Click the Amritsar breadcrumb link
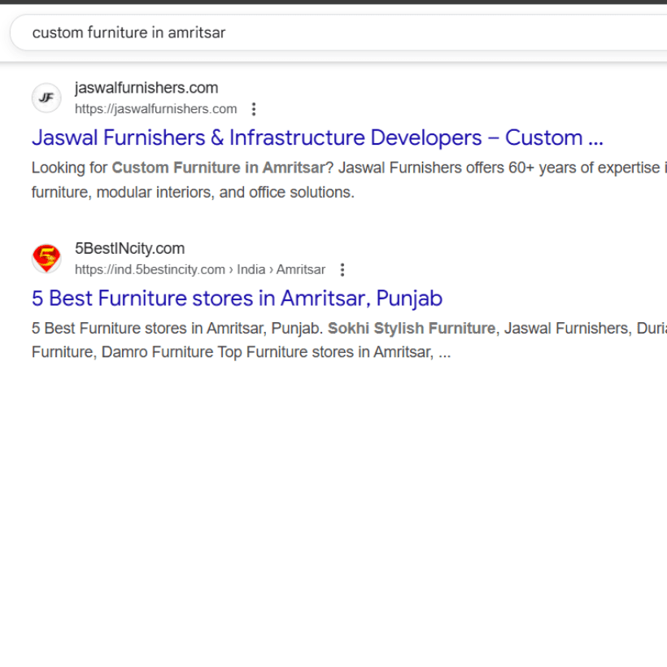 tap(301, 269)
